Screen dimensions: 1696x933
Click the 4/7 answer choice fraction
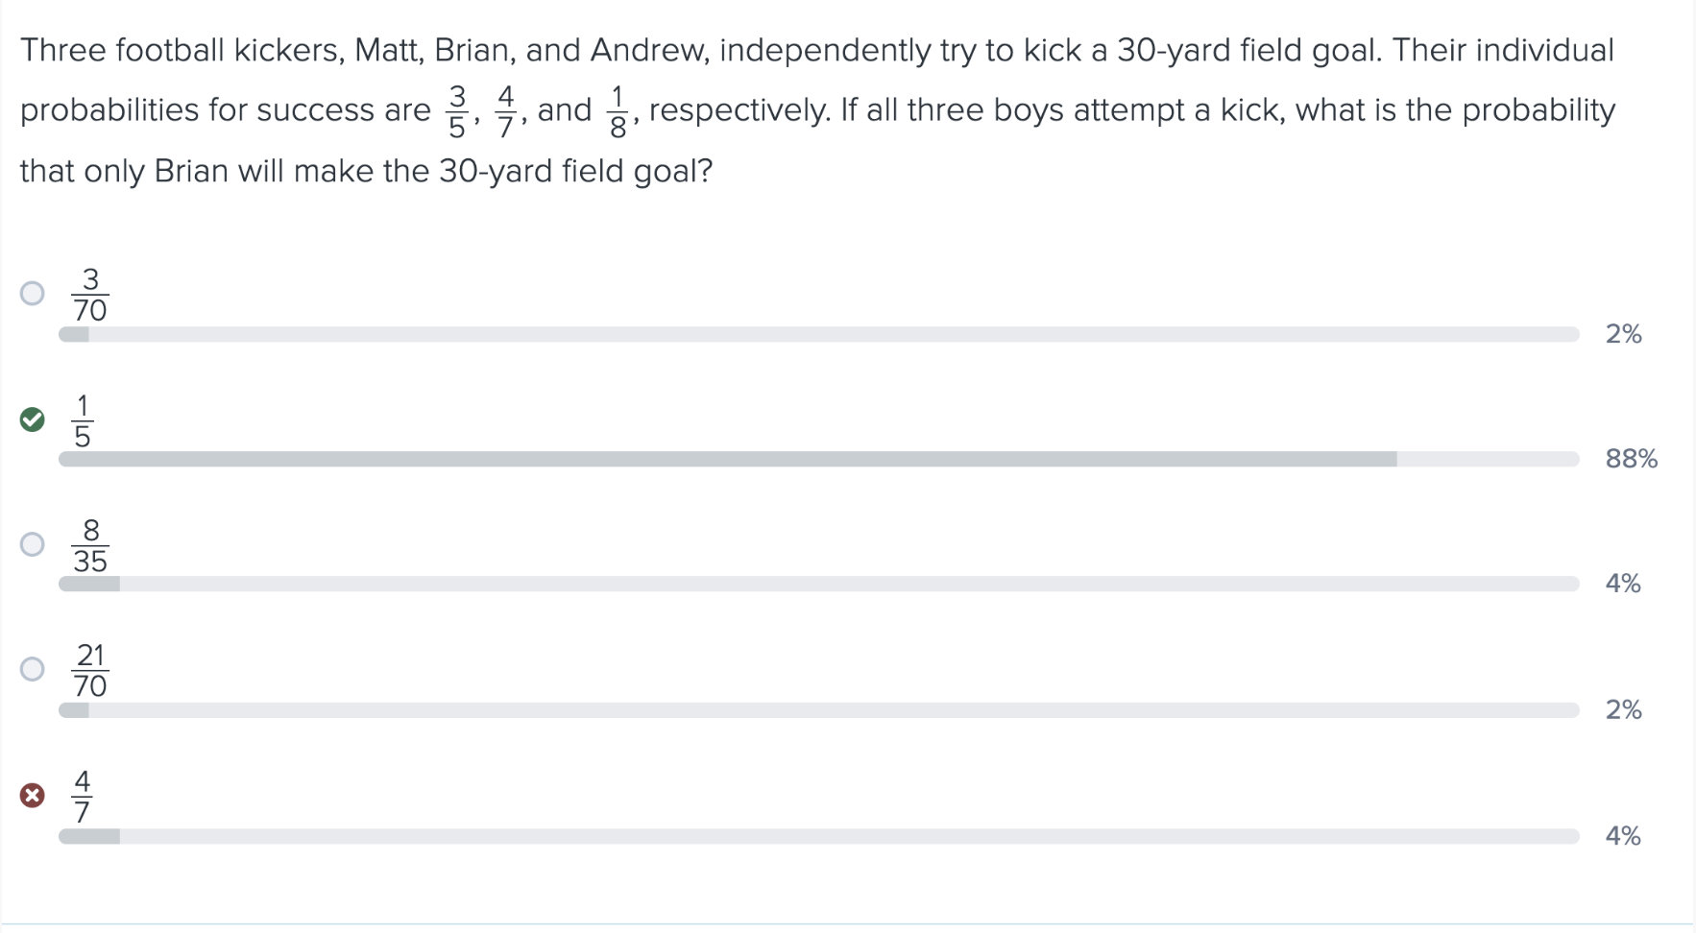pyautogui.click(x=83, y=796)
